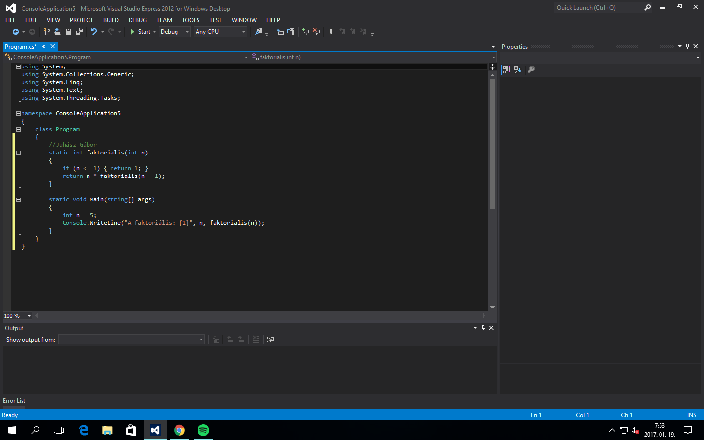Image resolution: width=704 pixels, height=440 pixels.
Task: Toggle Auto Hide pin on Output panel
Action: click(483, 328)
